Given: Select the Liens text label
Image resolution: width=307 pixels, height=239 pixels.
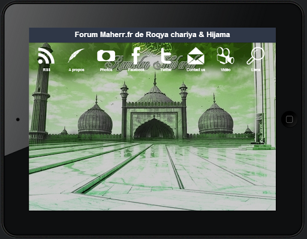Looking at the screenshot, I should tap(255, 69).
